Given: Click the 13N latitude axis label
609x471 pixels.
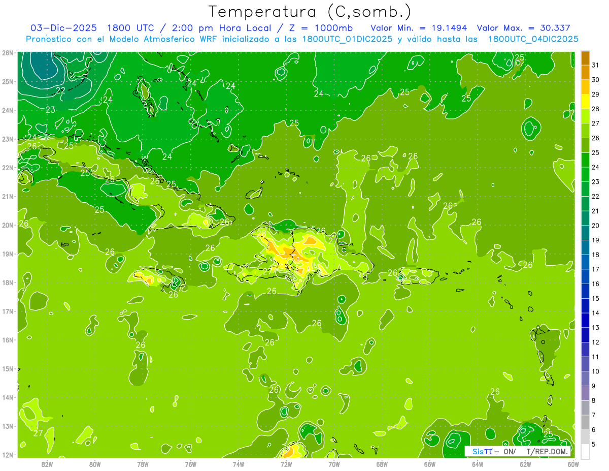Looking at the screenshot, I should pos(7,426).
